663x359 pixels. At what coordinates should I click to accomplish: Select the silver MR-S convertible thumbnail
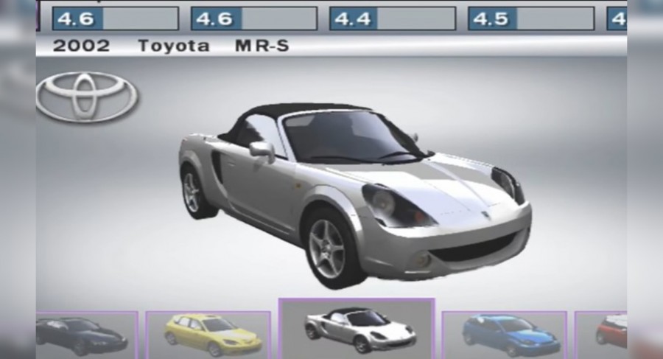[357, 329]
